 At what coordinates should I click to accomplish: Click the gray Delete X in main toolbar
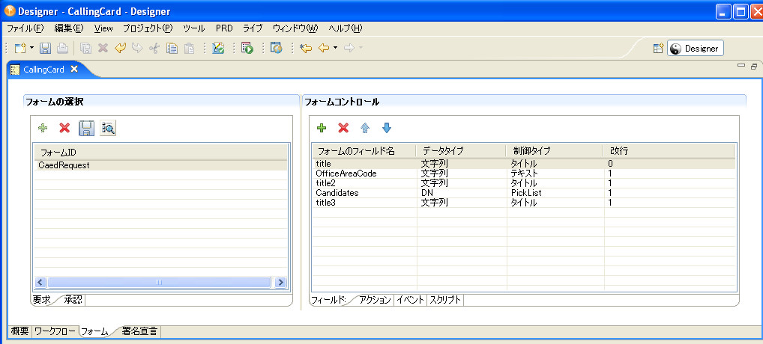[x=103, y=48]
